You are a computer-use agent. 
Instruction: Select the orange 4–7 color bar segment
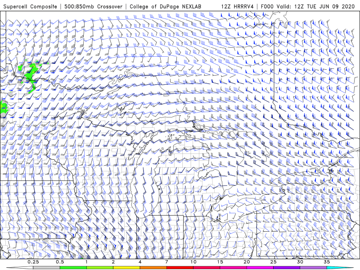(x=153, y=268)
